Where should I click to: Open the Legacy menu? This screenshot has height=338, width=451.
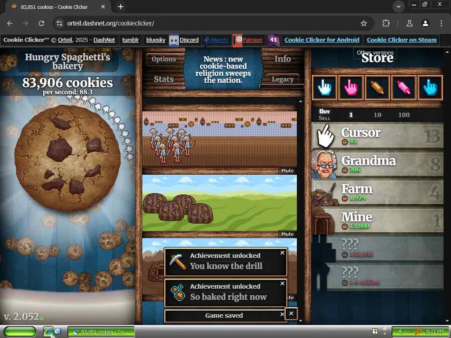click(282, 79)
